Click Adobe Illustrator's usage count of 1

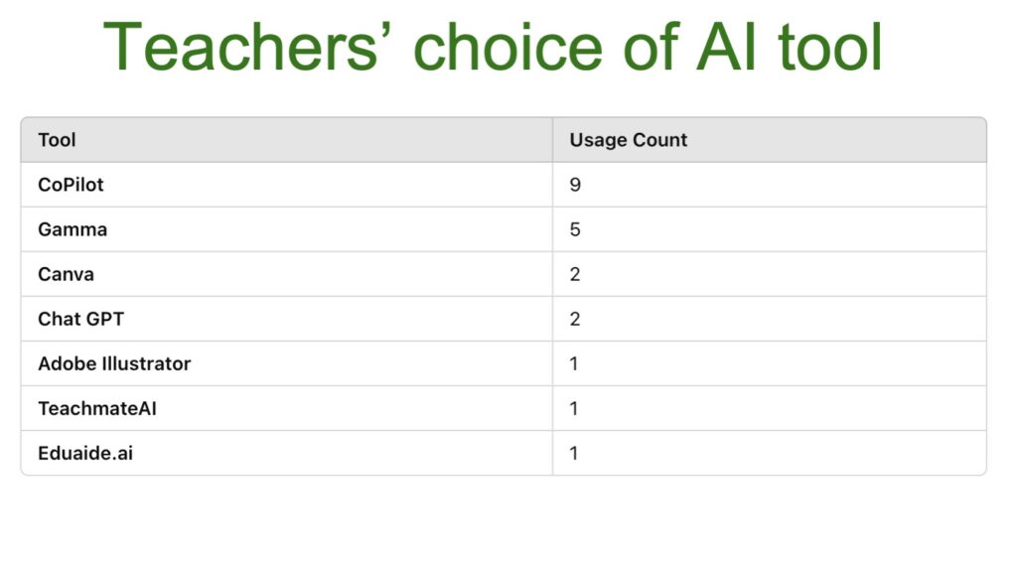point(573,363)
